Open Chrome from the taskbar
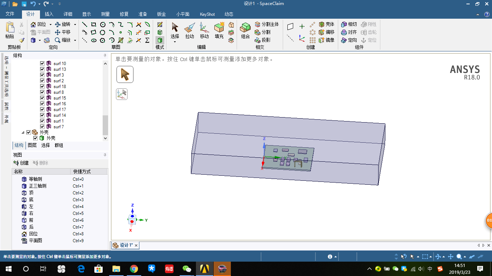The width and height of the screenshot is (492, 276). coord(134,268)
